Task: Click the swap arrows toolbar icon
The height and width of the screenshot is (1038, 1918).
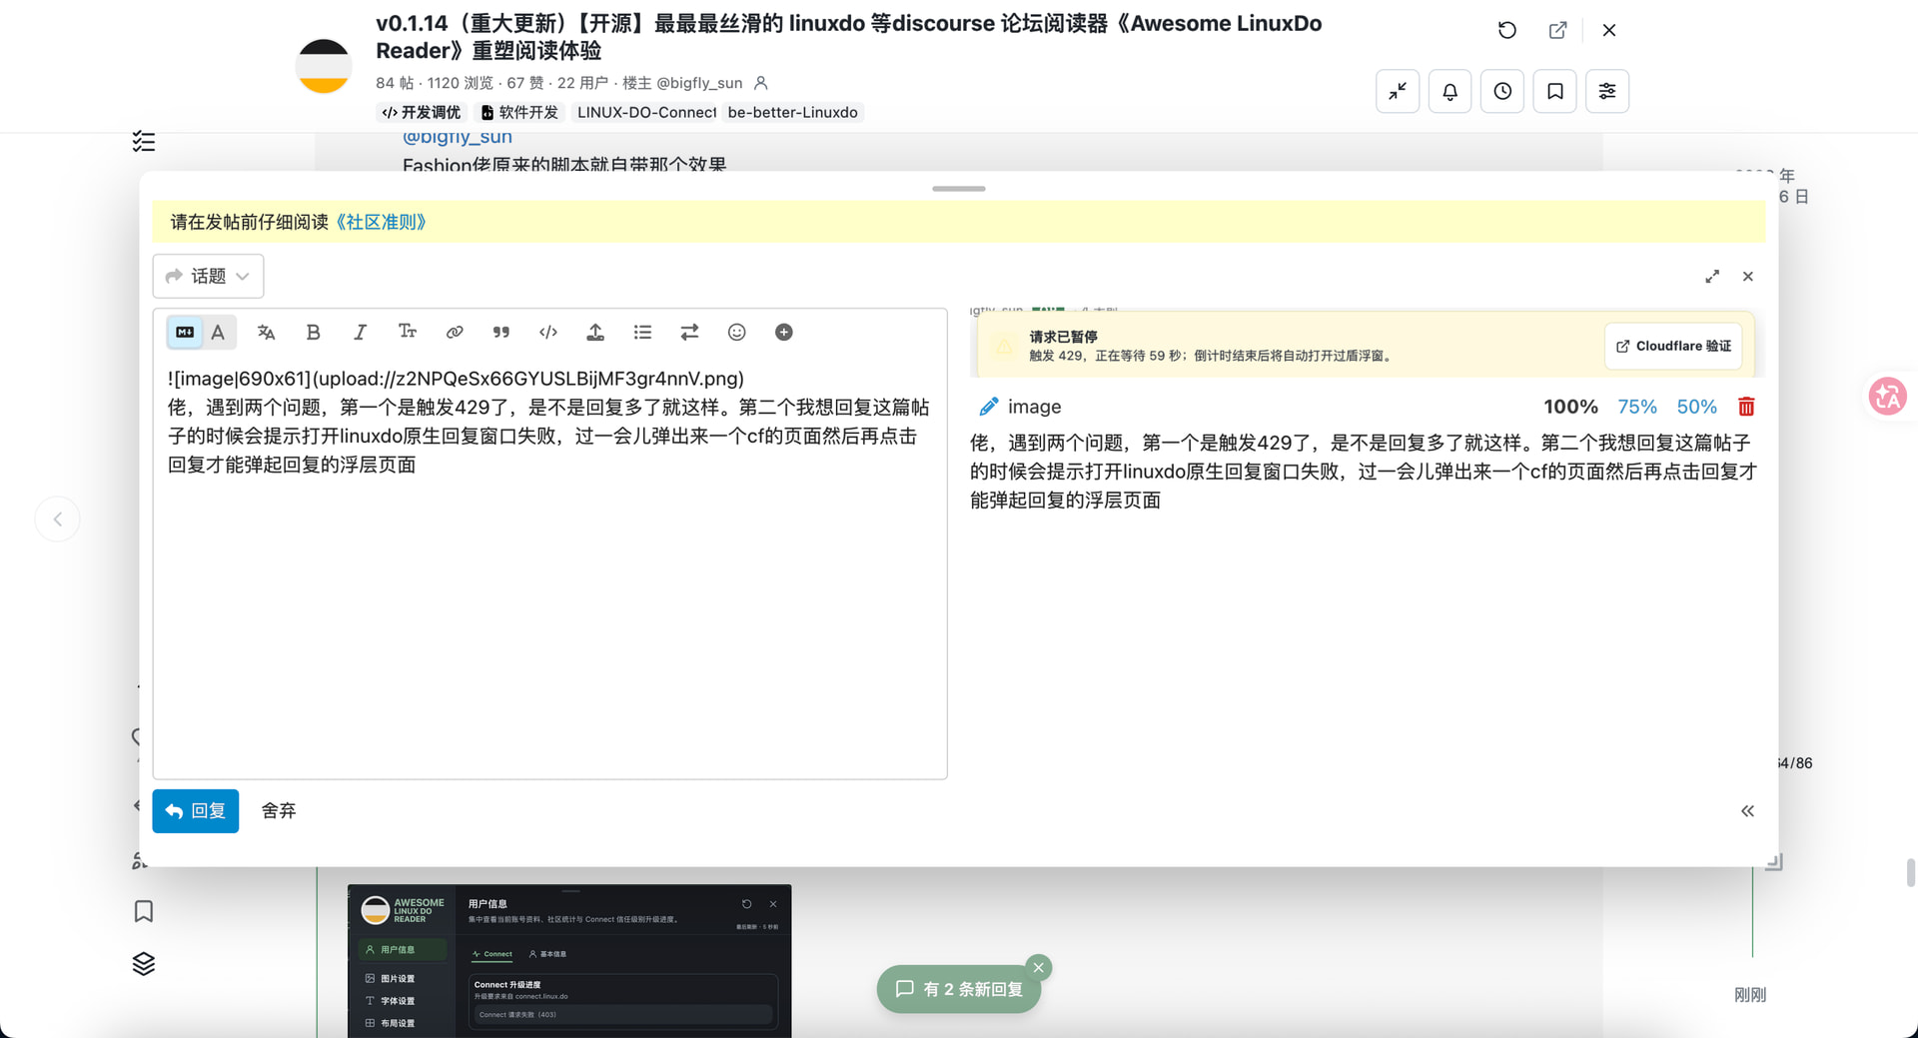Action: pos(689,333)
